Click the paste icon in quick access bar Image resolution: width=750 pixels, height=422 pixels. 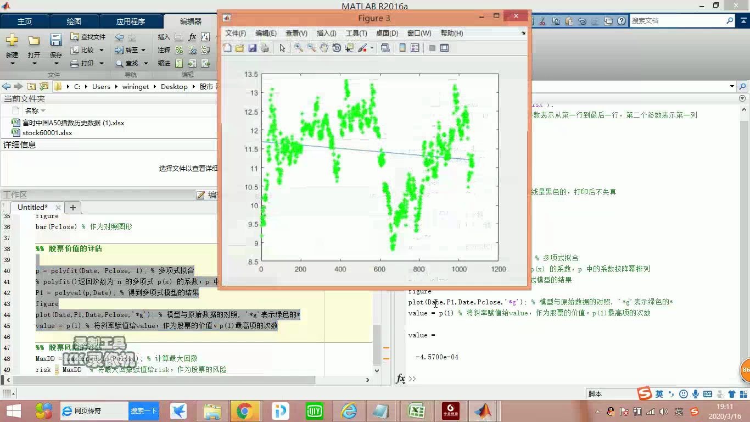point(569,21)
